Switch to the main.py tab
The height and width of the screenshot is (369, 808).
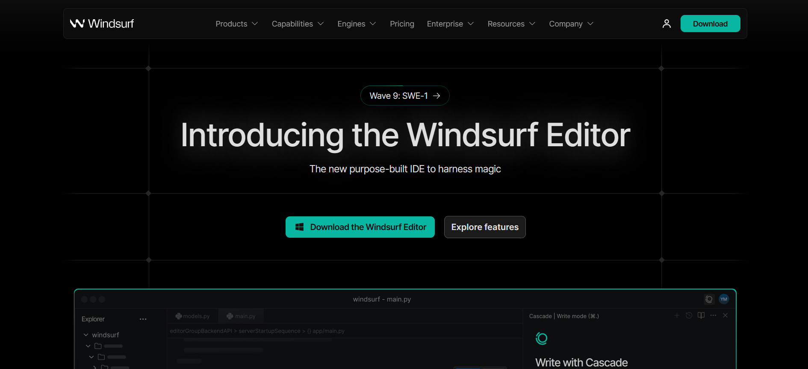click(x=241, y=316)
